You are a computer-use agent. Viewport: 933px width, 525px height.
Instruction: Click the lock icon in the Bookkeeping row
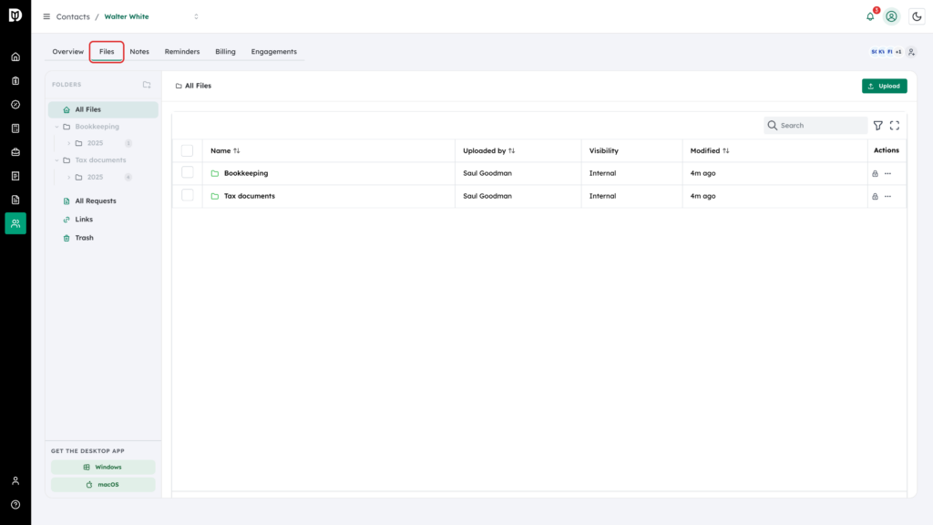click(875, 174)
